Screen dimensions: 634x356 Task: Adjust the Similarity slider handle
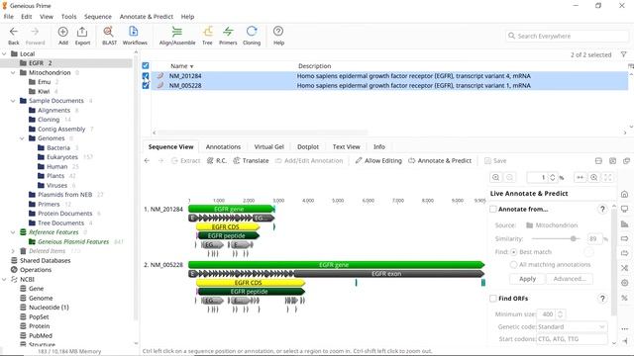coord(573,239)
